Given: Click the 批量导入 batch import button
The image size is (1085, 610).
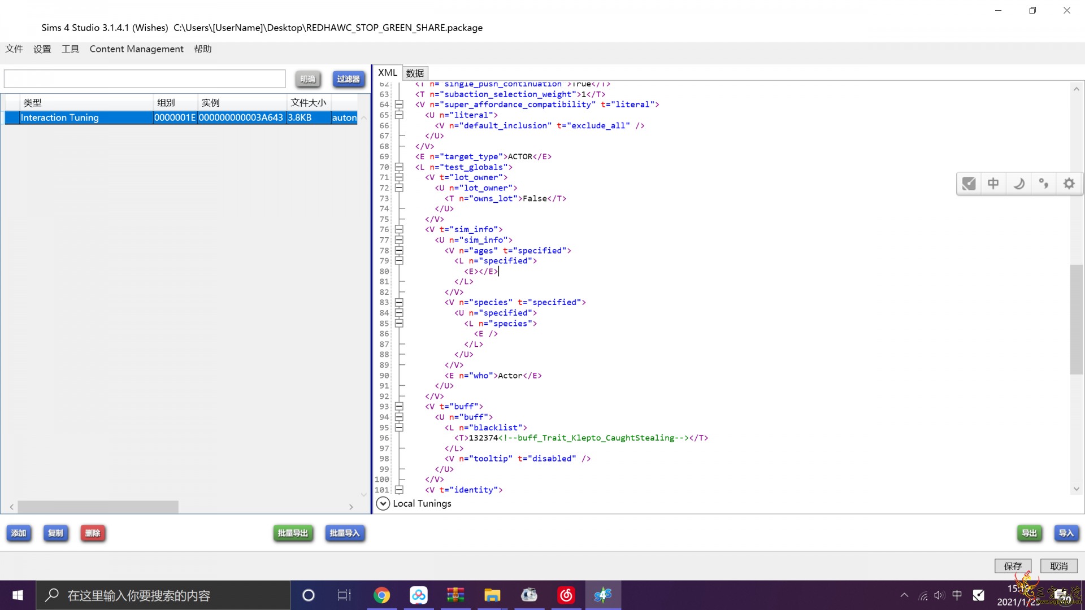Looking at the screenshot, I should [345, 533].
